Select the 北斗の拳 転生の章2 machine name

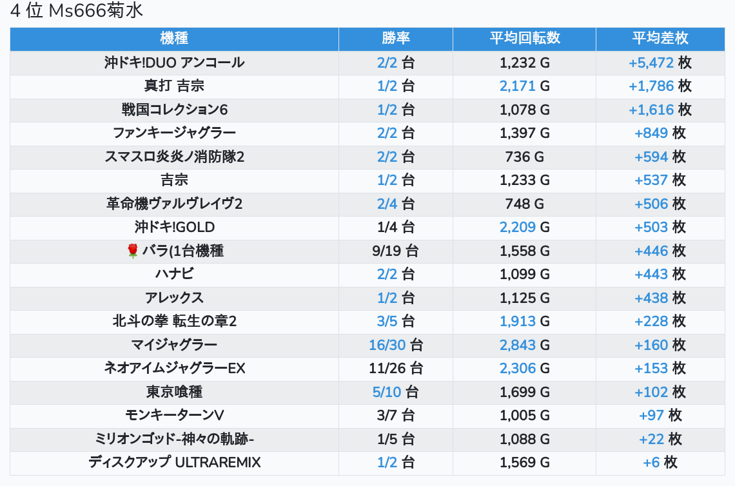174,322
